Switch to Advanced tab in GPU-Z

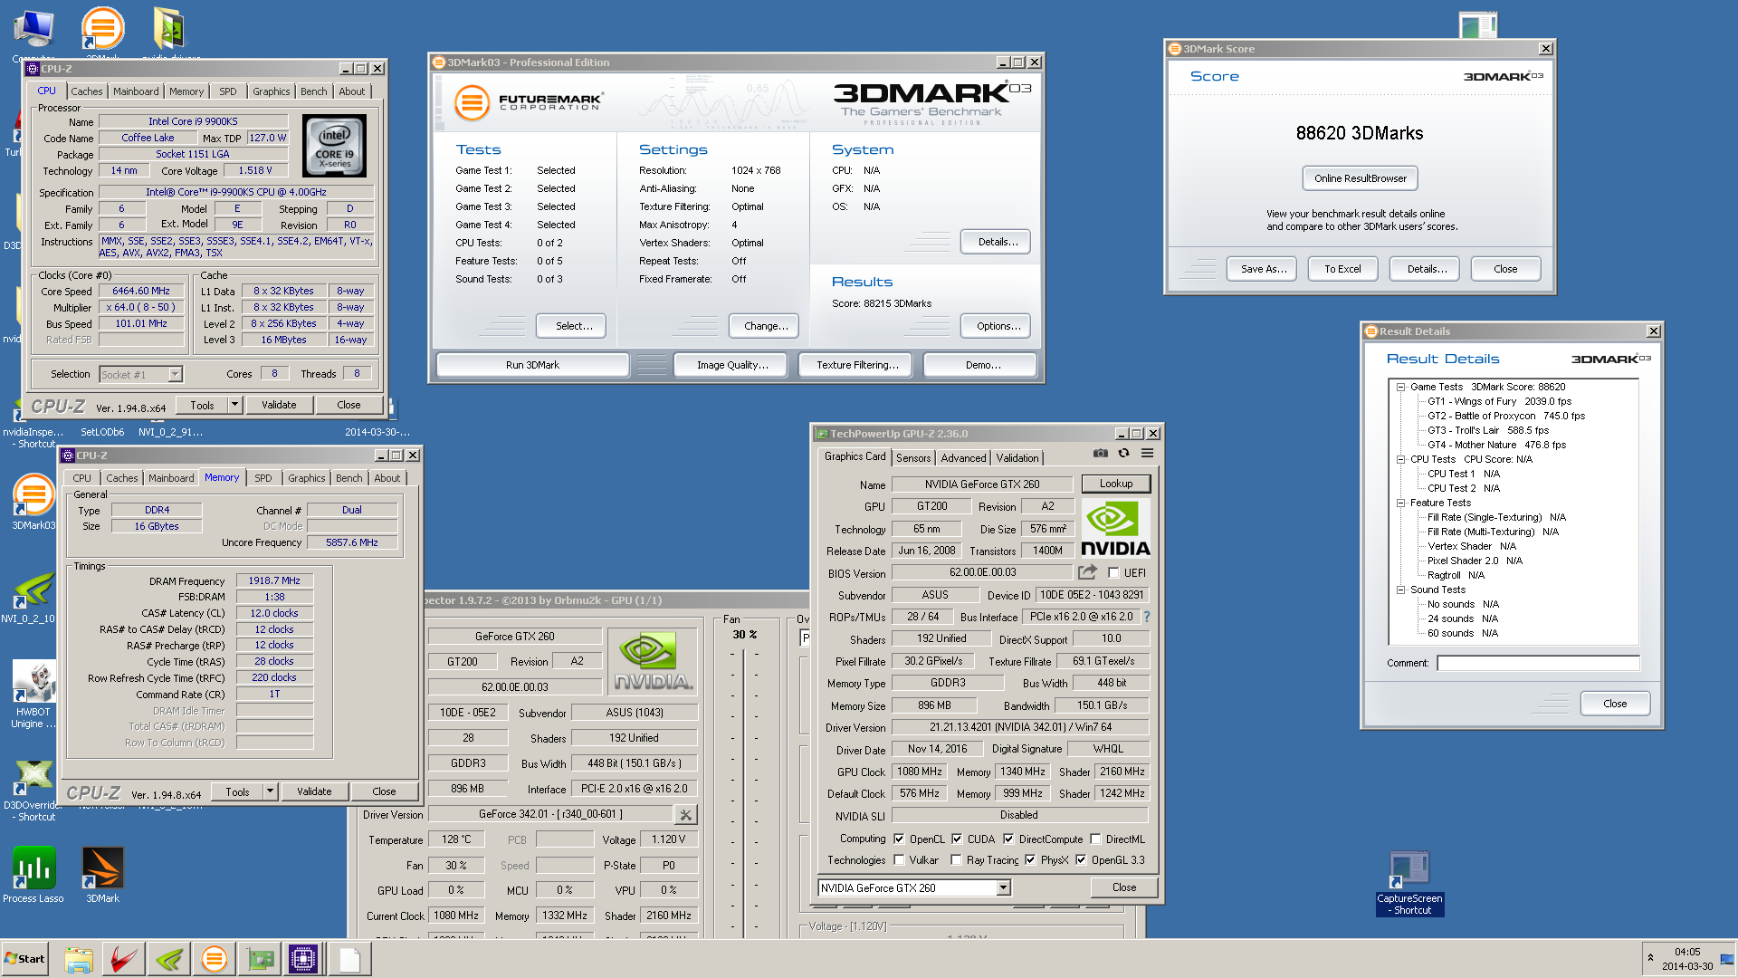pyautogui.click(x=963, y=458)
